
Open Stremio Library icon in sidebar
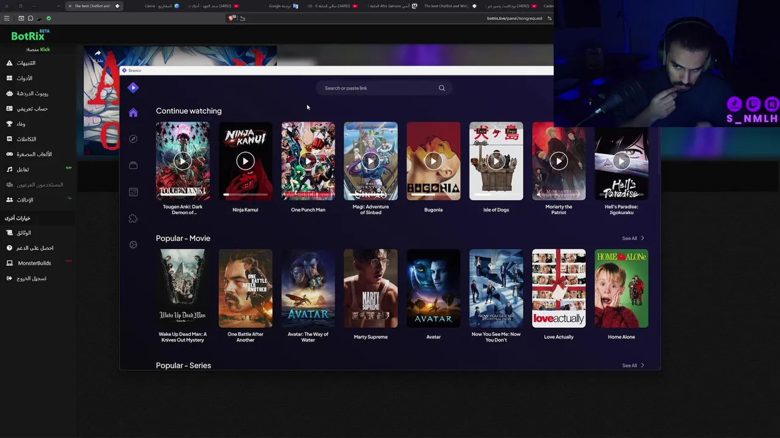133,165
